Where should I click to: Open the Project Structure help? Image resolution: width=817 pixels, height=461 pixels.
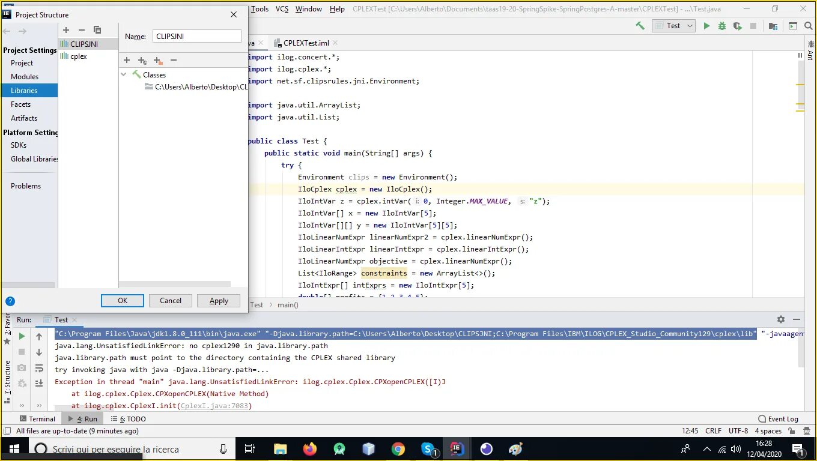pos(10,301)
